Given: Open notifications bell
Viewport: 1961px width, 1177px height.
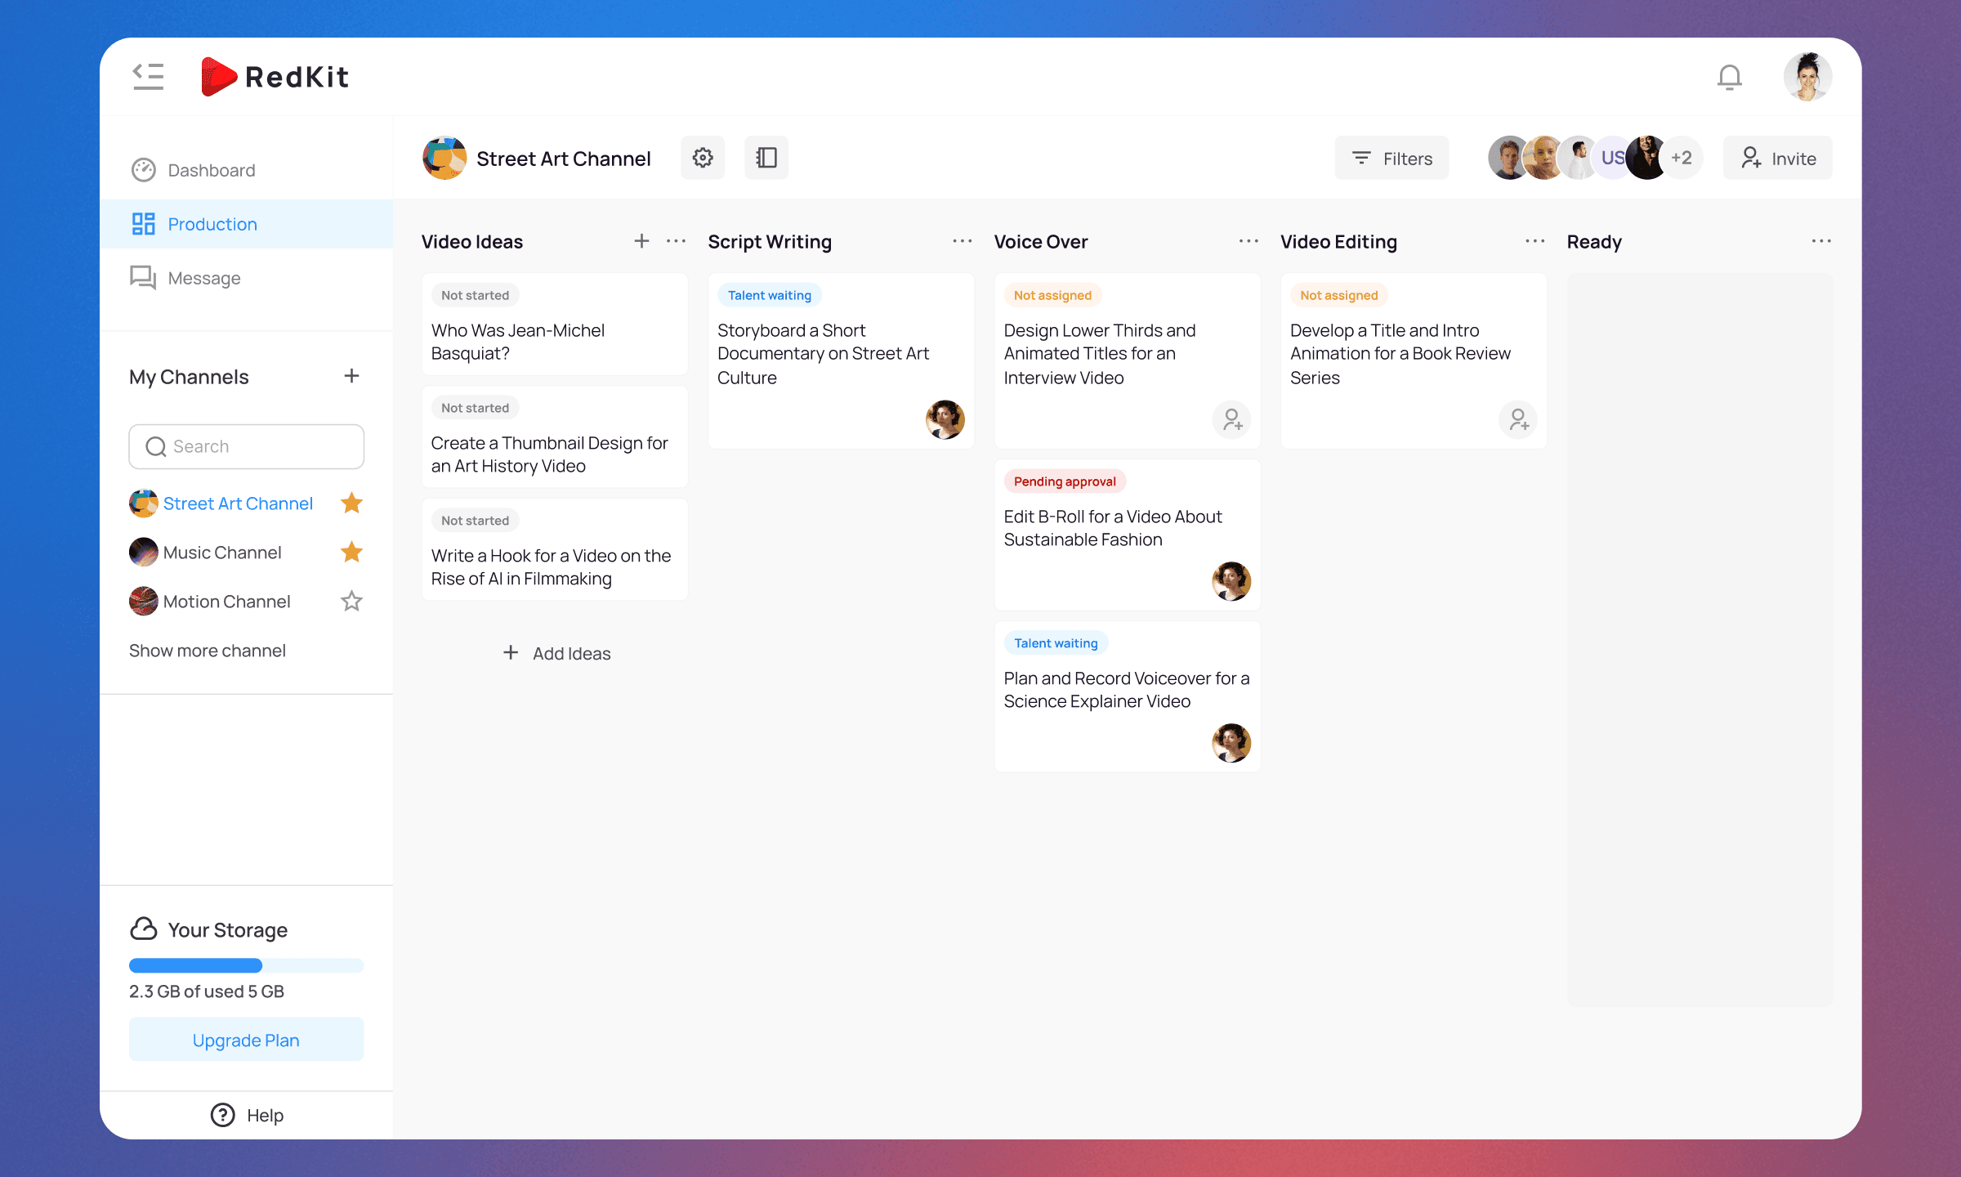Looking at the screenshot, I should click(1729, 78).
